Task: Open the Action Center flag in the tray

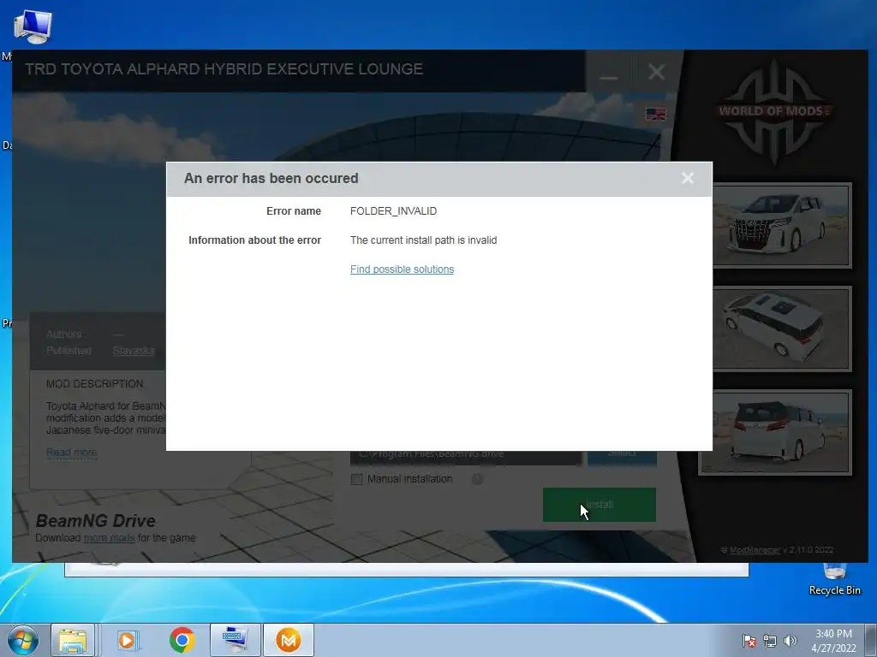Action: click(x=749, y=641)
